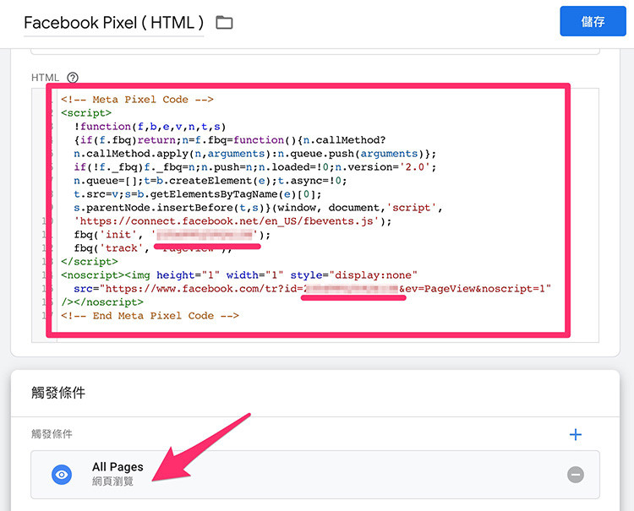Image resolution: width=634 pixels, height=511 pixels.
Task: Click the opening <script> tag line
Action: click(x=86, y=113)
